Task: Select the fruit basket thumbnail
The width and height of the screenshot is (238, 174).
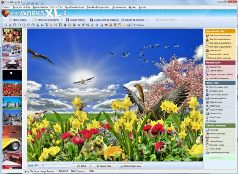Action: click(x=12, y=36)
